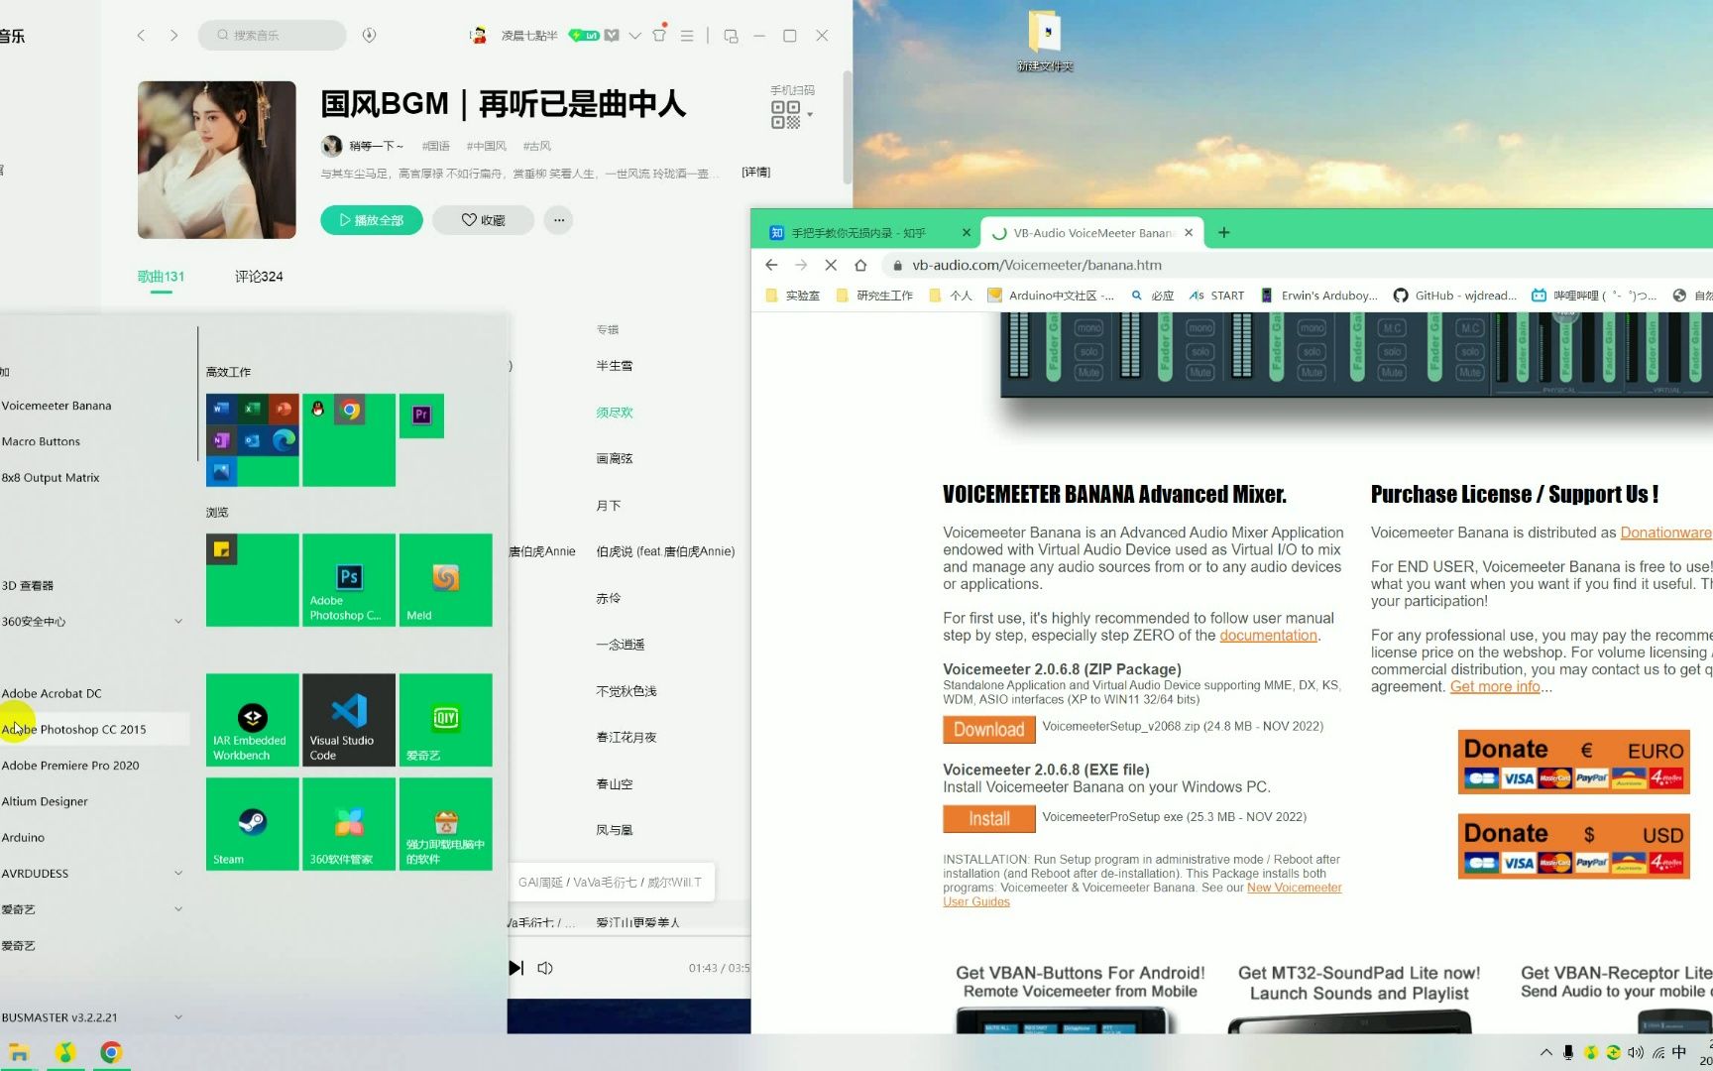Open OneNote tile in Start menu
This screenshot has height=1071, width=1713.
tap(221, 440)
